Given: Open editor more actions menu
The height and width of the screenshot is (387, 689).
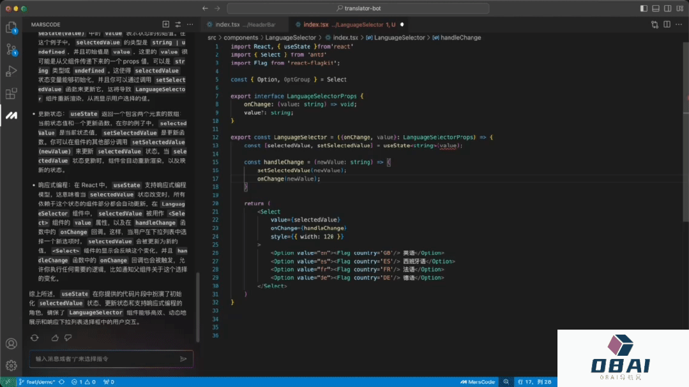Looking at the screenshot, I should point(678,24).
